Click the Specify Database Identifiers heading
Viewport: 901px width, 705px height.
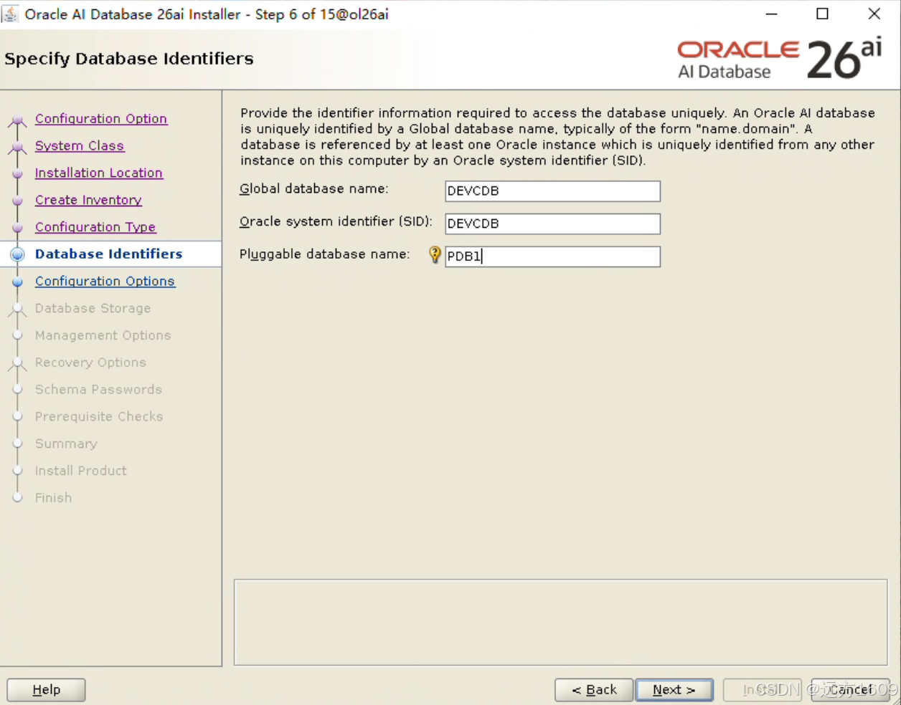click(129, 59)
